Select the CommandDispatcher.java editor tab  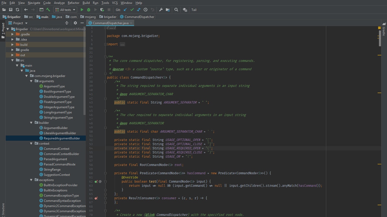[x=110, y=23]
